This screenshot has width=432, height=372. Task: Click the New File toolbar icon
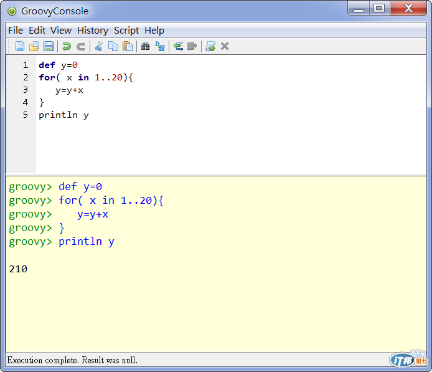tap(20, 46)
